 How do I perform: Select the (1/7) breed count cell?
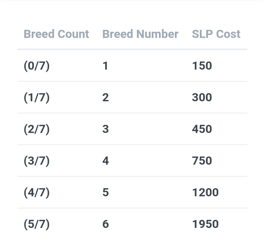pos(37,98)
